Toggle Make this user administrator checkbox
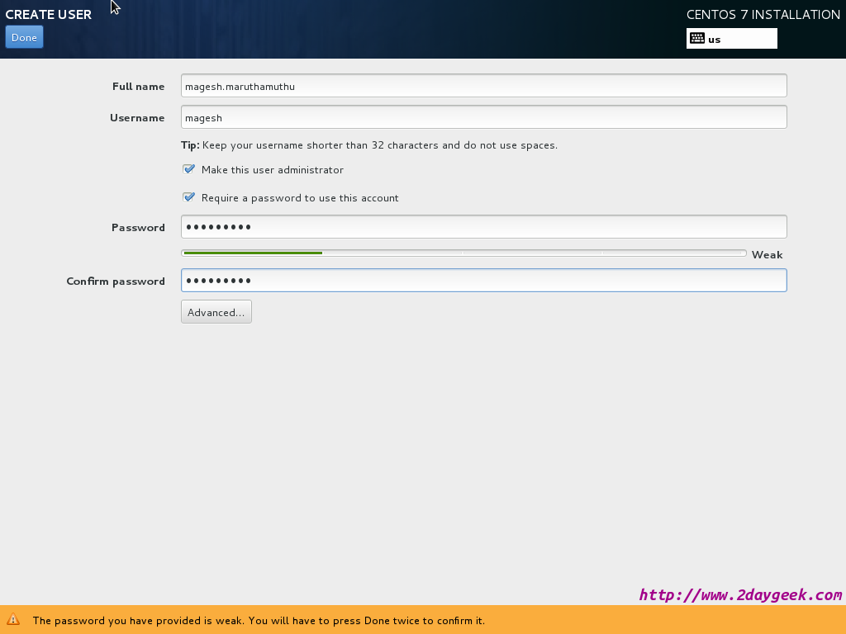Screen dimensions: 846x634 pyautogui.click(x=188, y=169)
